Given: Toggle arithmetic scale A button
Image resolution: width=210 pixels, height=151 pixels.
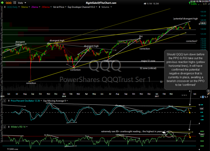Looking at the screenshot, I should pos(201,97).
